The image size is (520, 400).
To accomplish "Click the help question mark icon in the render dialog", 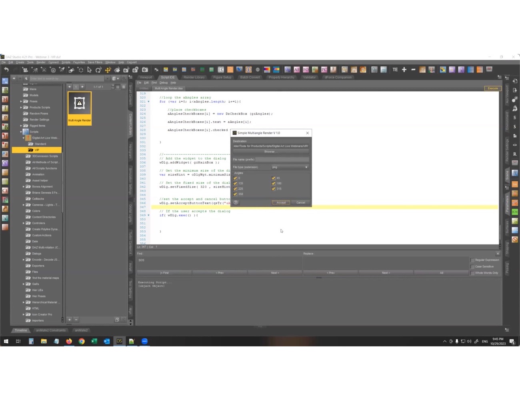I will (x=236, y=202).
